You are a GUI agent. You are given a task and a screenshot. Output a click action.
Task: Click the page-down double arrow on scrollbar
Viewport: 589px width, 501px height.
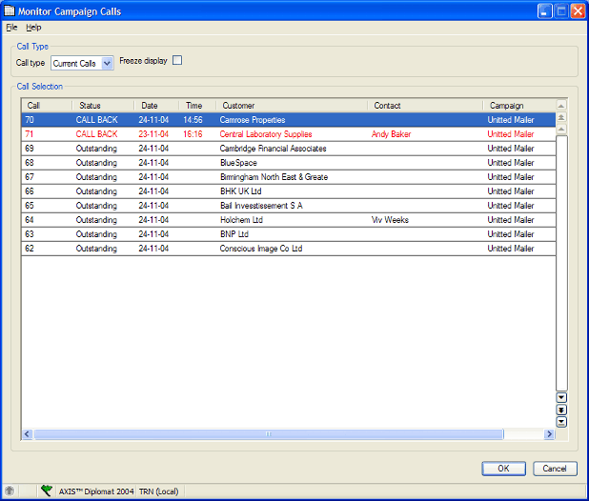click(x=561, y=410)
